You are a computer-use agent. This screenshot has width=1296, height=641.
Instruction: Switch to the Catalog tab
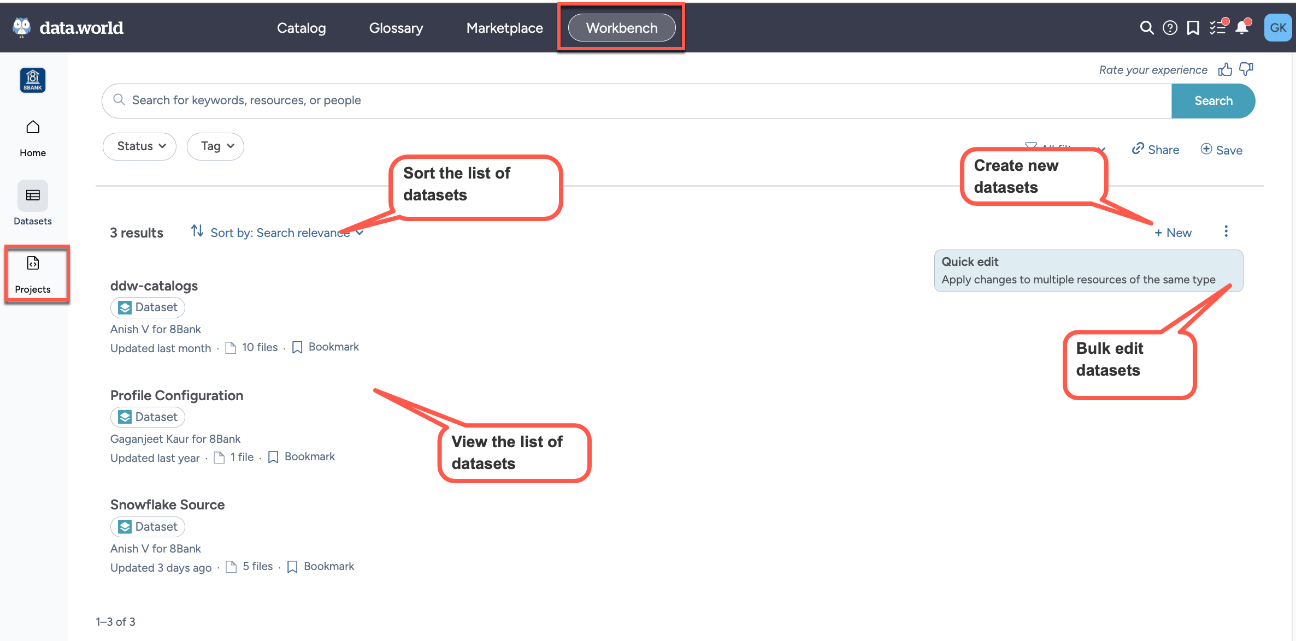click(301, 28)
